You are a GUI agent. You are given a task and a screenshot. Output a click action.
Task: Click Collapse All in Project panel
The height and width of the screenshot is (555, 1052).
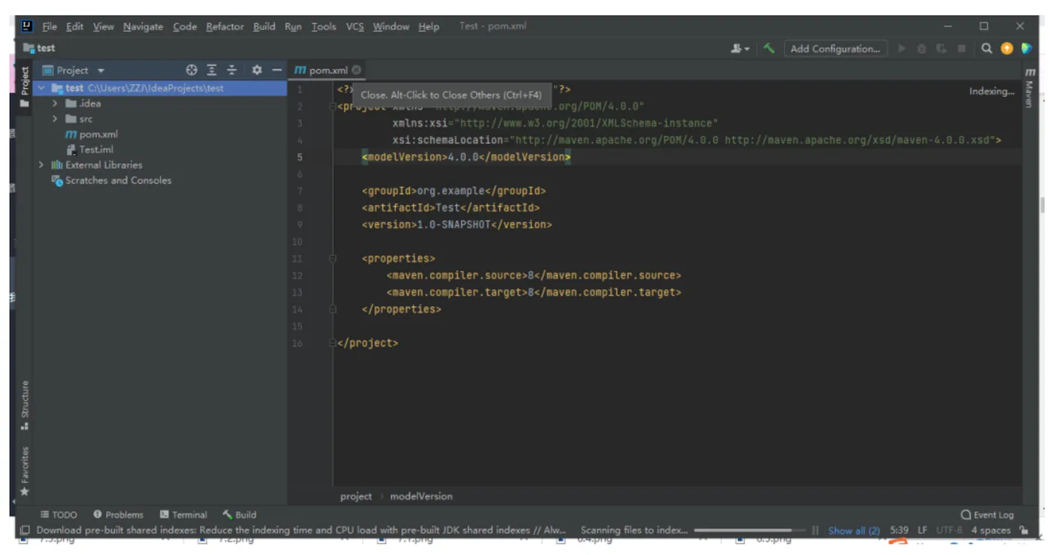tap(232, 70)
